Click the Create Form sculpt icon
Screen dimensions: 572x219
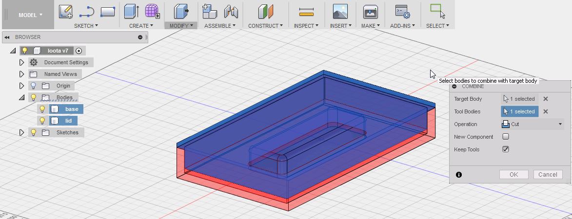pyautogui.click(x=153, y=12)
